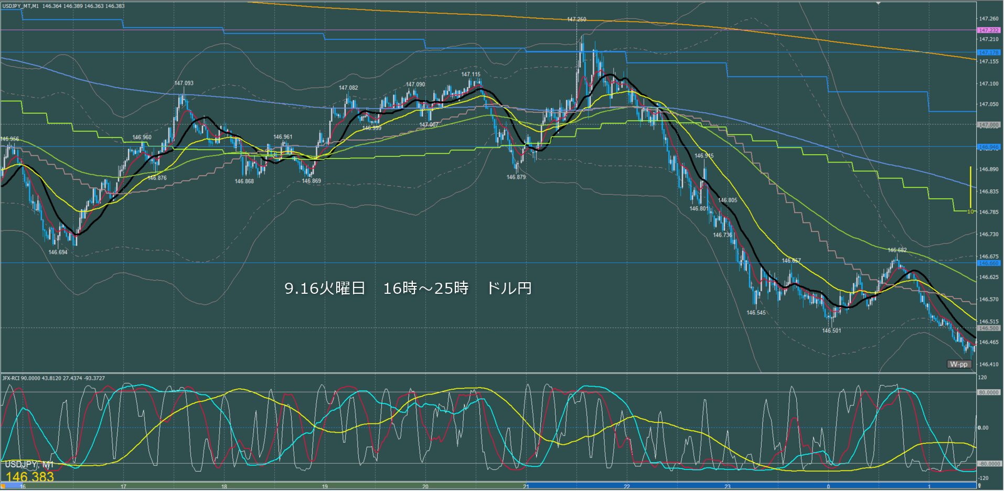Image resolution: width=1004 pixels, height=491 pixels.
Task: Click the 146.501 swing low price label
Action: tap(831, 330)
